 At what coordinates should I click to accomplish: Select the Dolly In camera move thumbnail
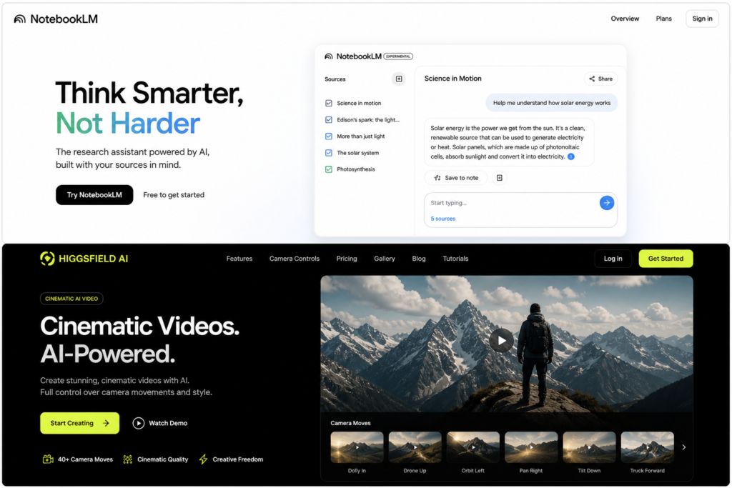pos(357,447)
